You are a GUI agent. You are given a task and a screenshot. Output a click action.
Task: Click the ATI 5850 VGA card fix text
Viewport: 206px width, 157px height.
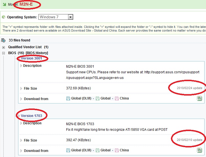tap(117, 130)
